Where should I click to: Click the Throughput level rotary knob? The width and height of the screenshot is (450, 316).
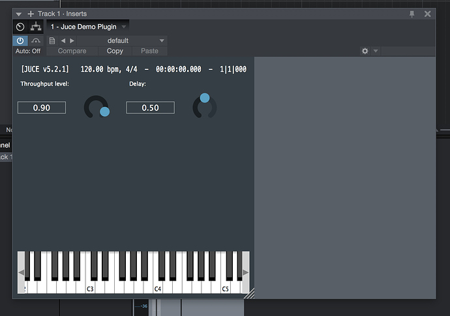coord(97,107)
